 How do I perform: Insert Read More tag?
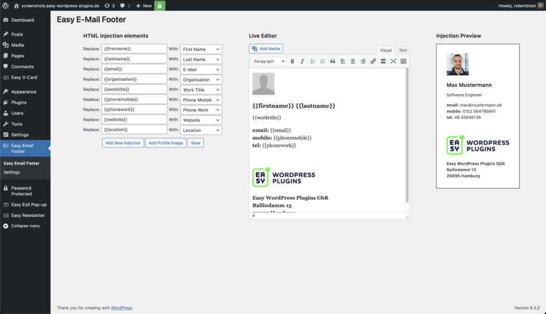click(x=383, y=61)
